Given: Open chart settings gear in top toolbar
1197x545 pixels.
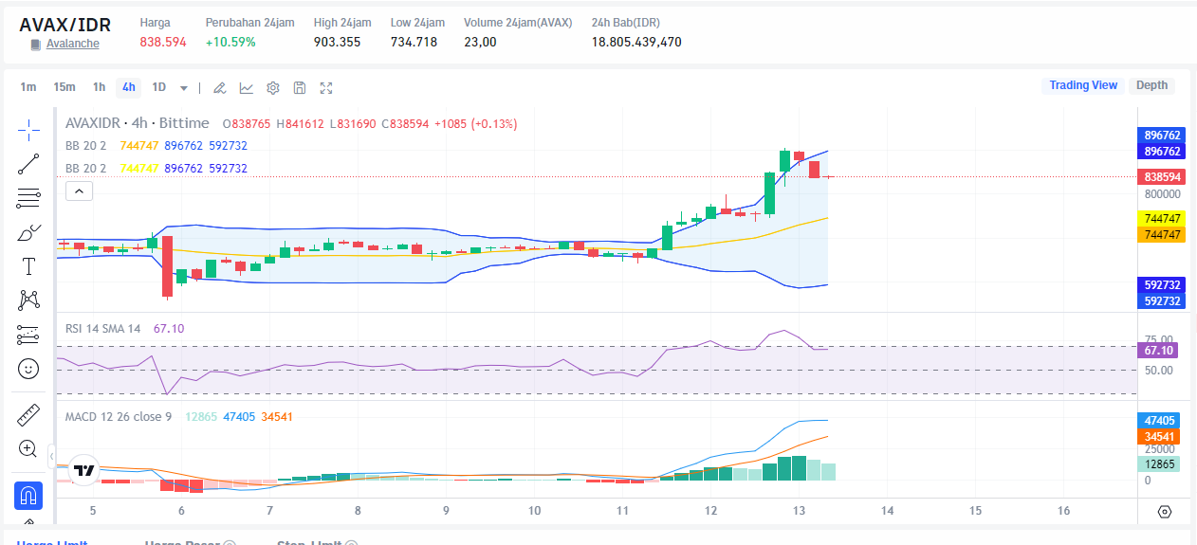Looking at the screenshot, I should (x=272, y=88).
